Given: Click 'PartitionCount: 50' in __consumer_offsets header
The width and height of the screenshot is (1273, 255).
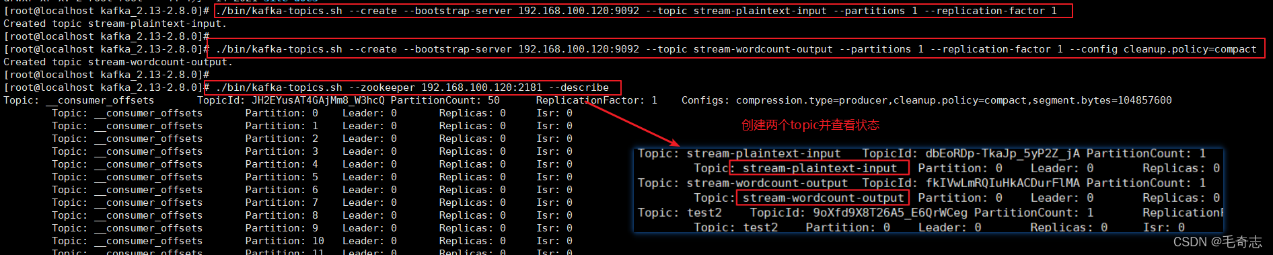Looking at the screenshot, I should (x=445, y=100).
